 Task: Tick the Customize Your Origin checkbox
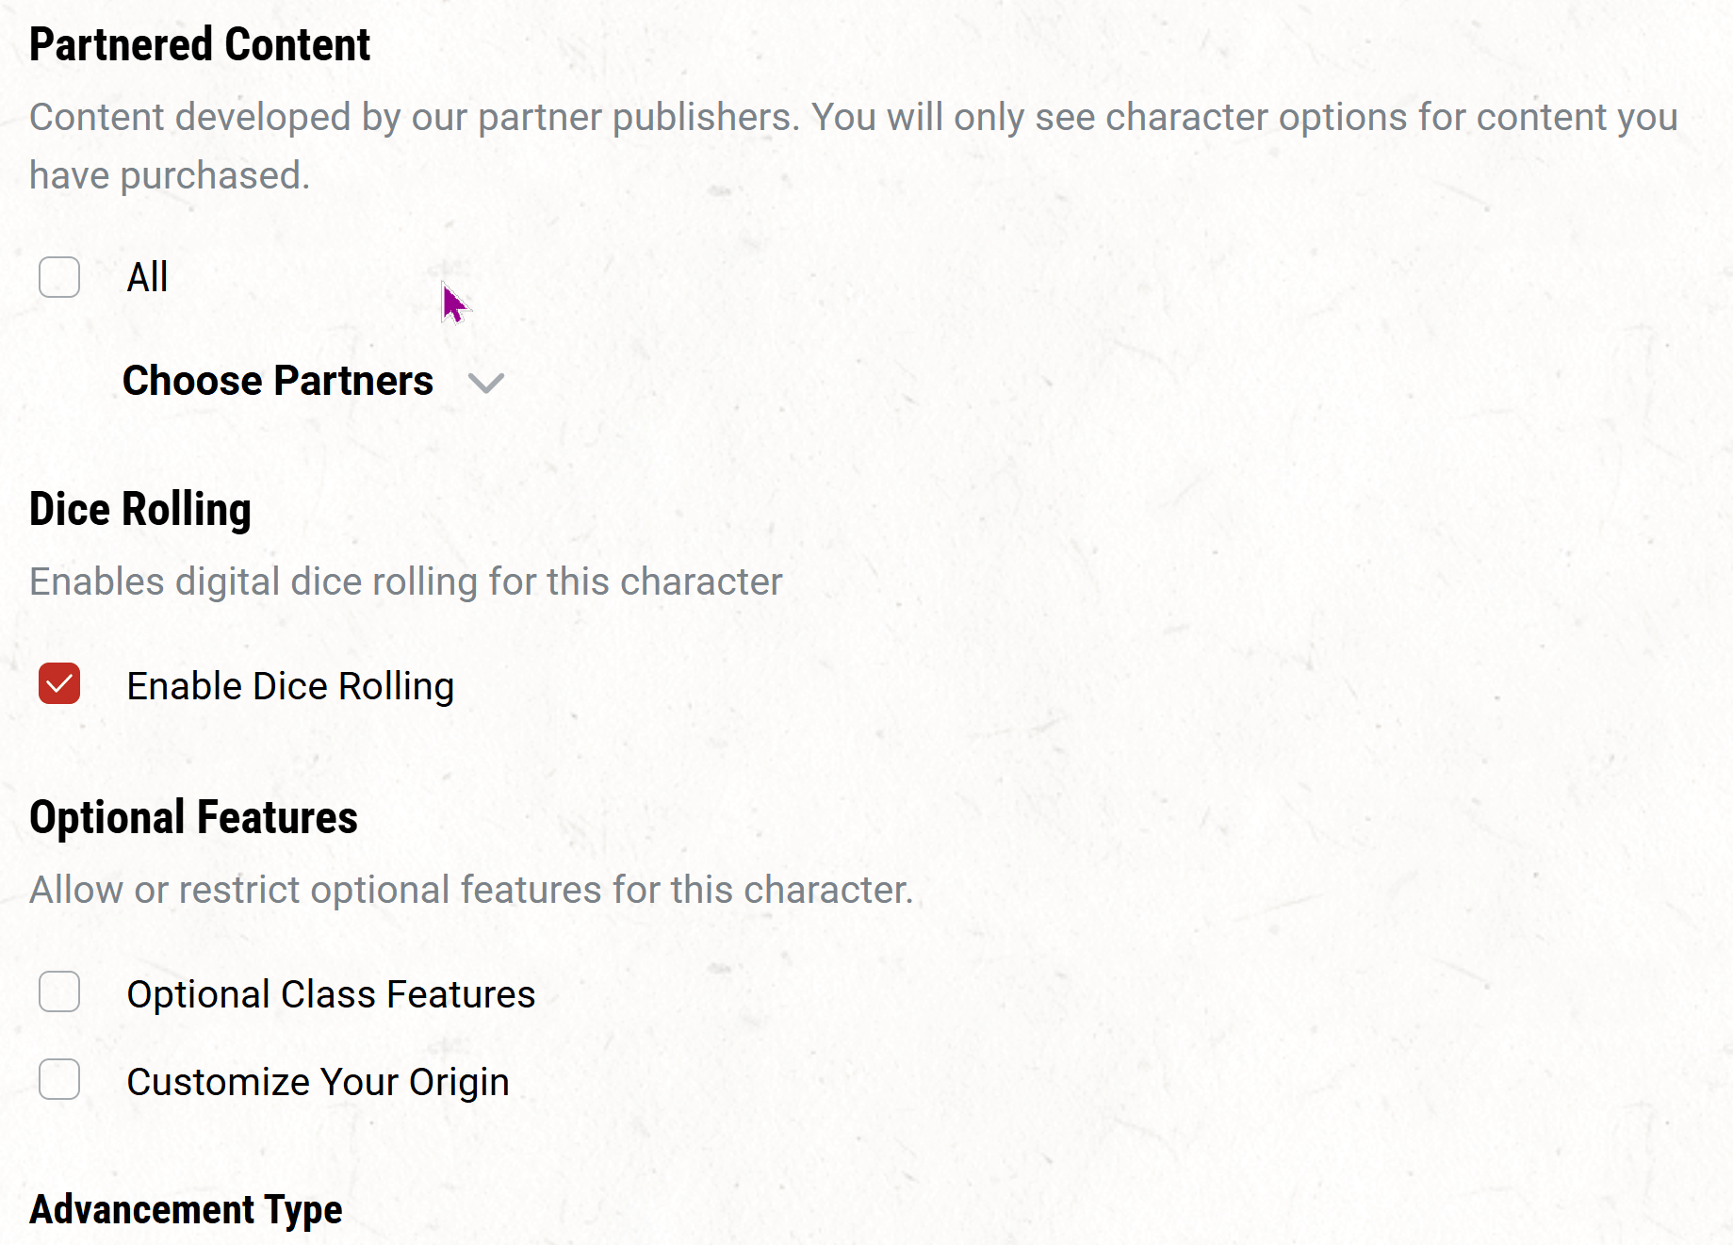click(59, 1079)
